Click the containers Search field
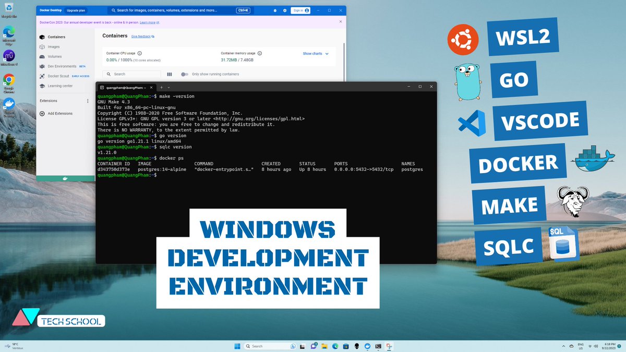Image resolution: width=626 pixels, height=352 pixels. (131, 74)
